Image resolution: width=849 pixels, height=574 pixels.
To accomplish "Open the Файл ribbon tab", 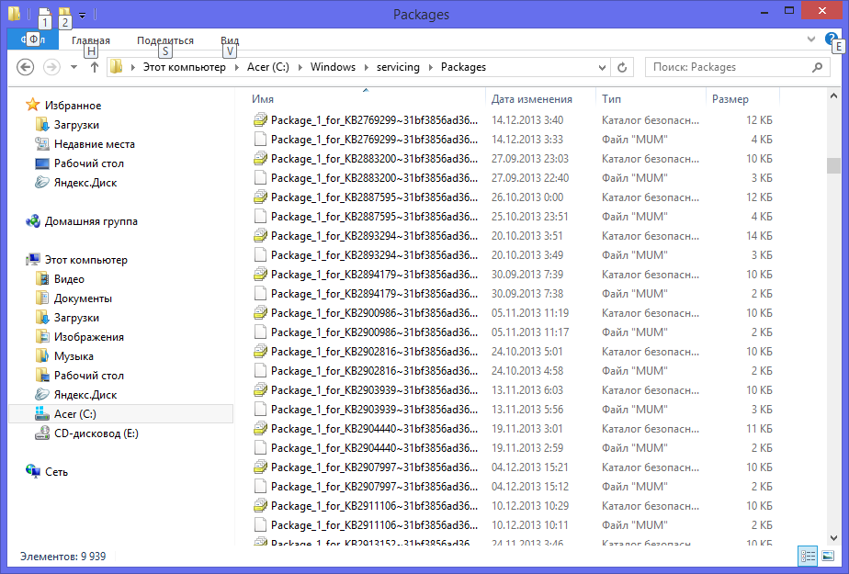I will coord(32,39).
